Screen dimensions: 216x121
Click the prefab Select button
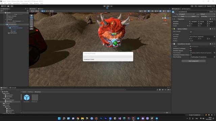tap(193, 16)
